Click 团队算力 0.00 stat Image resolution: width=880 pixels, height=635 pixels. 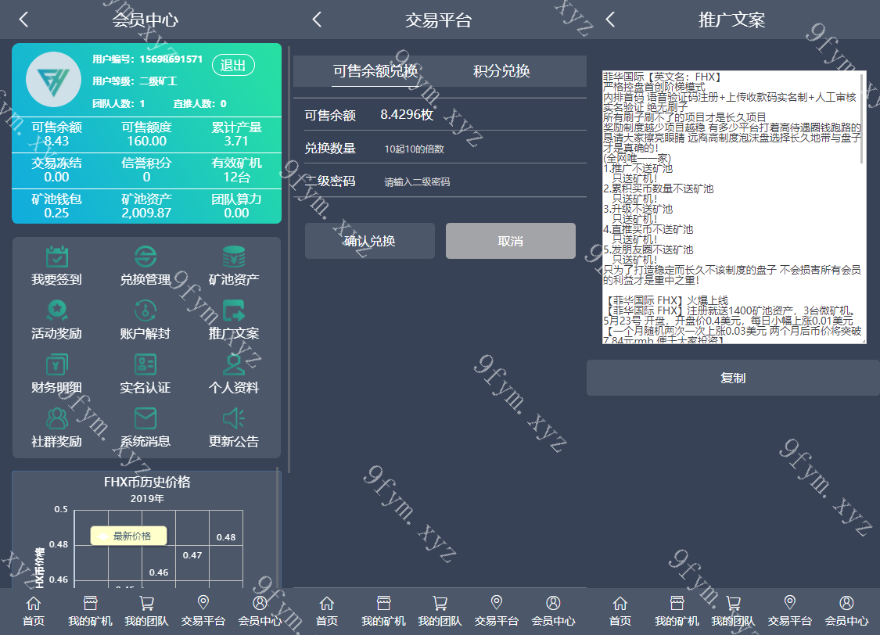point(236,206)
